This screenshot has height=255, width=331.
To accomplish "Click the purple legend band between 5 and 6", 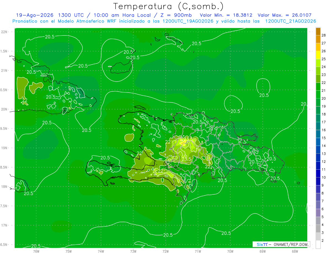I will coord(318,213).
